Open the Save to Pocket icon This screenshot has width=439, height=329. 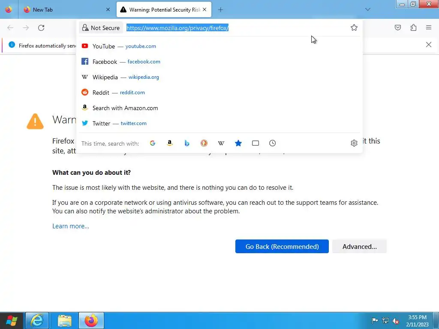pyautogui.click(x=397, y=27)
